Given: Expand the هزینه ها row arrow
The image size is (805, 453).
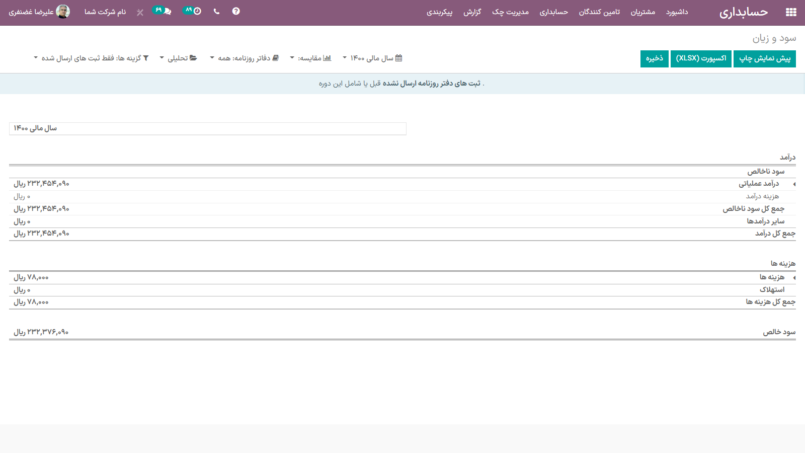Looking at the screenshot, I should coord(794,278).
